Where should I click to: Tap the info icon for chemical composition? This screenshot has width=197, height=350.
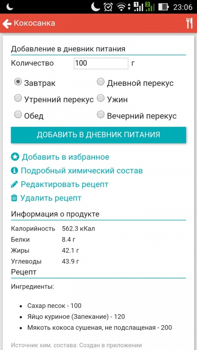14,171
